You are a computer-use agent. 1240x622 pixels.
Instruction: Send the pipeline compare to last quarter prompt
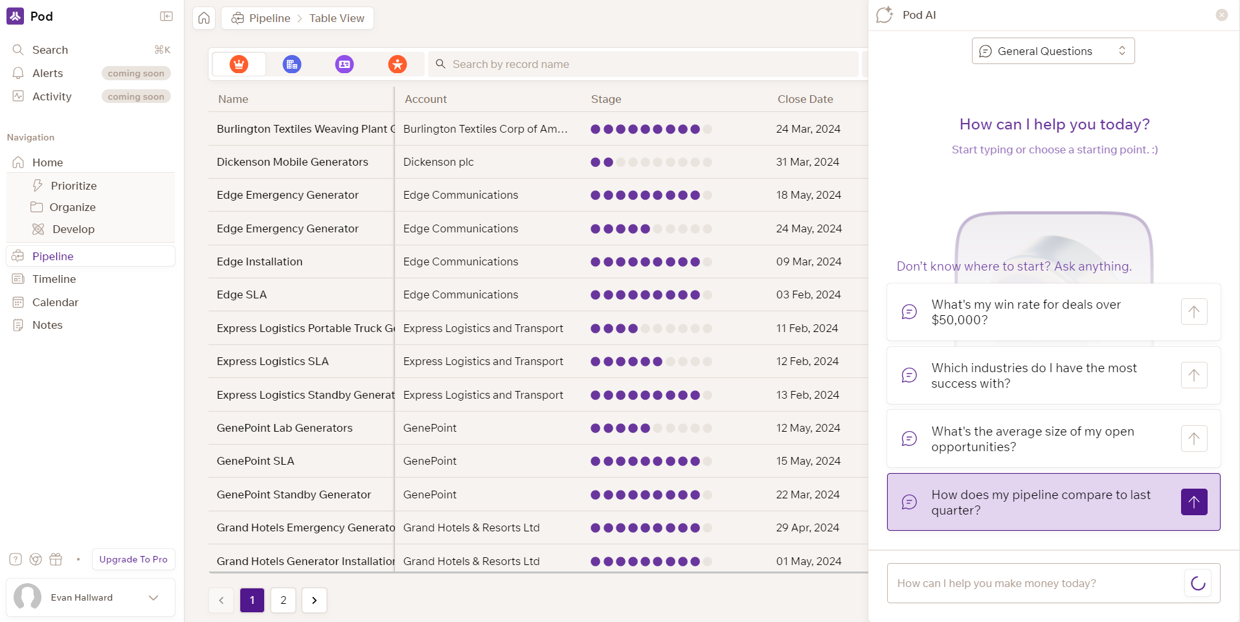[x=1193, y=502]
